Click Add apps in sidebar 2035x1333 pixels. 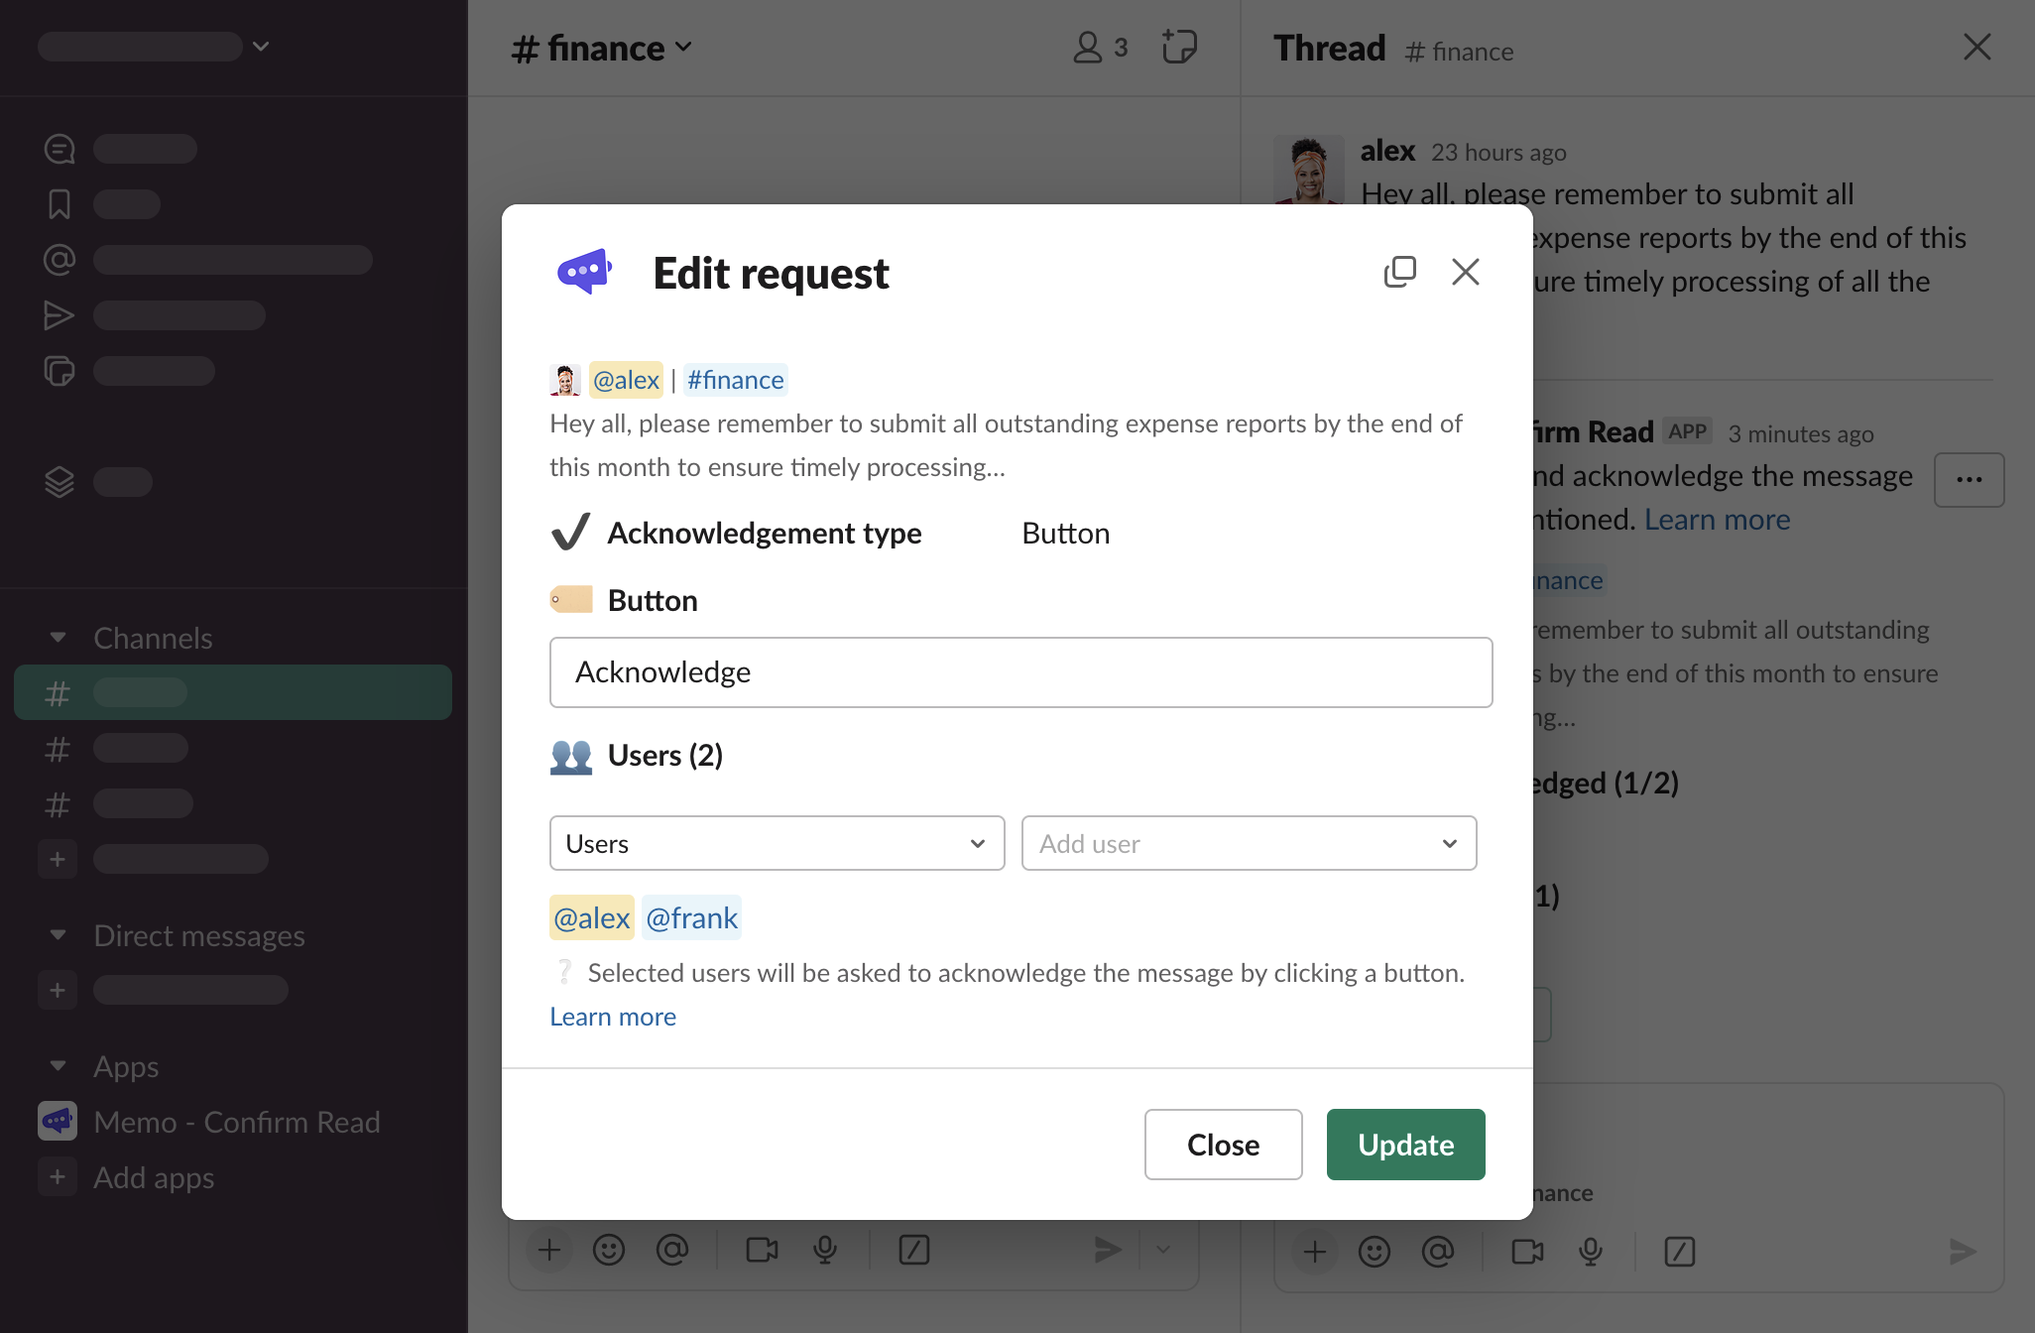[154, 1177]
